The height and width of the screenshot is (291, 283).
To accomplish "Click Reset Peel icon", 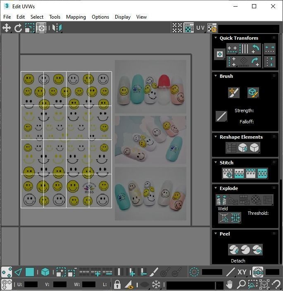I will point(257,250).
